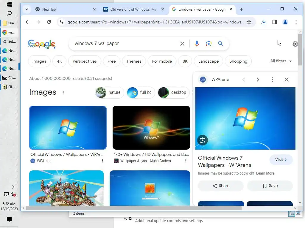The height and width of the screenshot is (228, 305).
Task: Reload the current page
Action: [x=49, y=22]
